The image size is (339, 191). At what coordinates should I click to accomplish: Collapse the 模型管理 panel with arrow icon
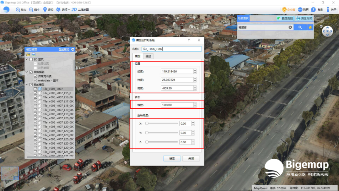73,49
